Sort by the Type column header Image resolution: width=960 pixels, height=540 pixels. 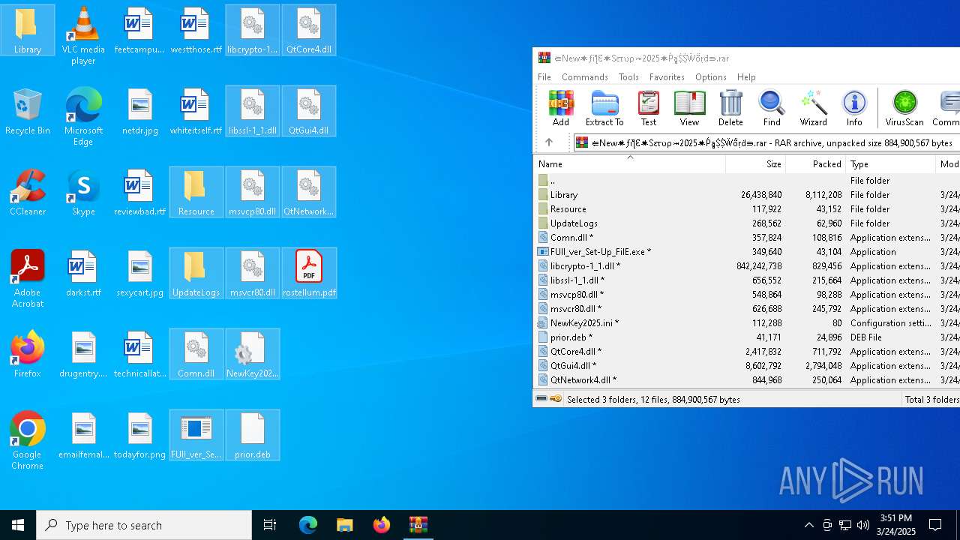890,164
